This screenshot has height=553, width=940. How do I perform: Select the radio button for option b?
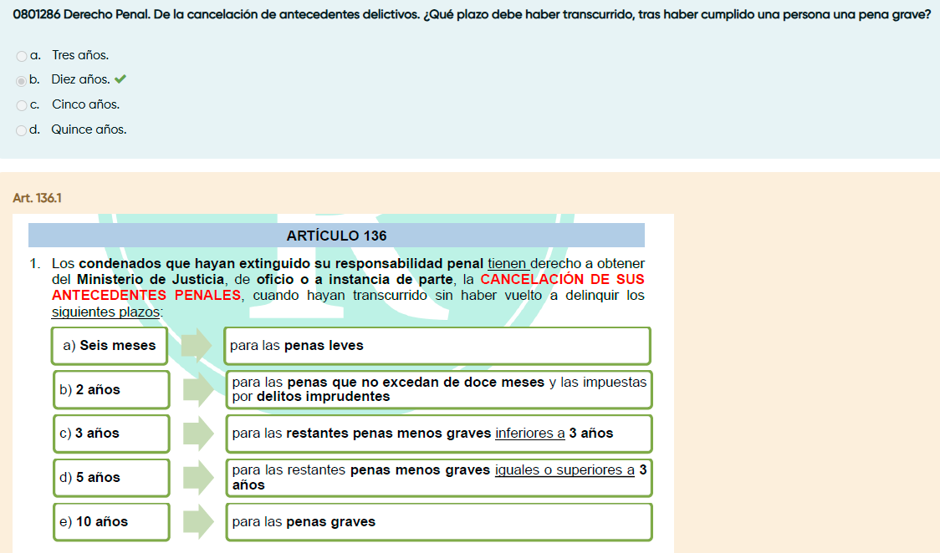(x=21, y=80)
